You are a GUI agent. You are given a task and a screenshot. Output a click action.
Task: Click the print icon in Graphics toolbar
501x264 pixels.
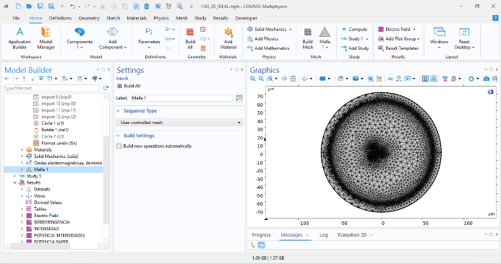494,79
